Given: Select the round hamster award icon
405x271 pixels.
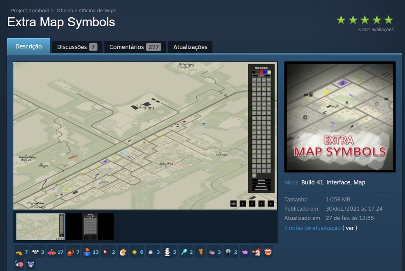Looking at the screenshot, I should [123, 252].
